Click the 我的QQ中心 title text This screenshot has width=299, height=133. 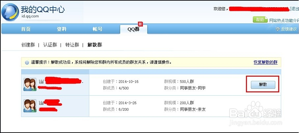(x=43, y=9)
